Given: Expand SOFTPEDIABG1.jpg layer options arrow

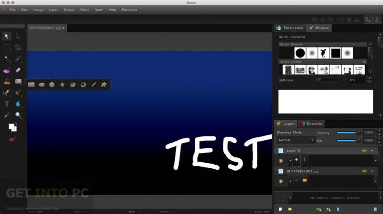Looking at the screenshot, I should click(372, 171).
